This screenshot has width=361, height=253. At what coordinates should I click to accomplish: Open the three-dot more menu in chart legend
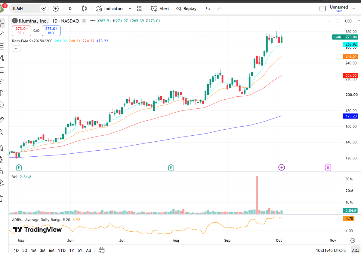pyautogui.click(x=93, y=21)
